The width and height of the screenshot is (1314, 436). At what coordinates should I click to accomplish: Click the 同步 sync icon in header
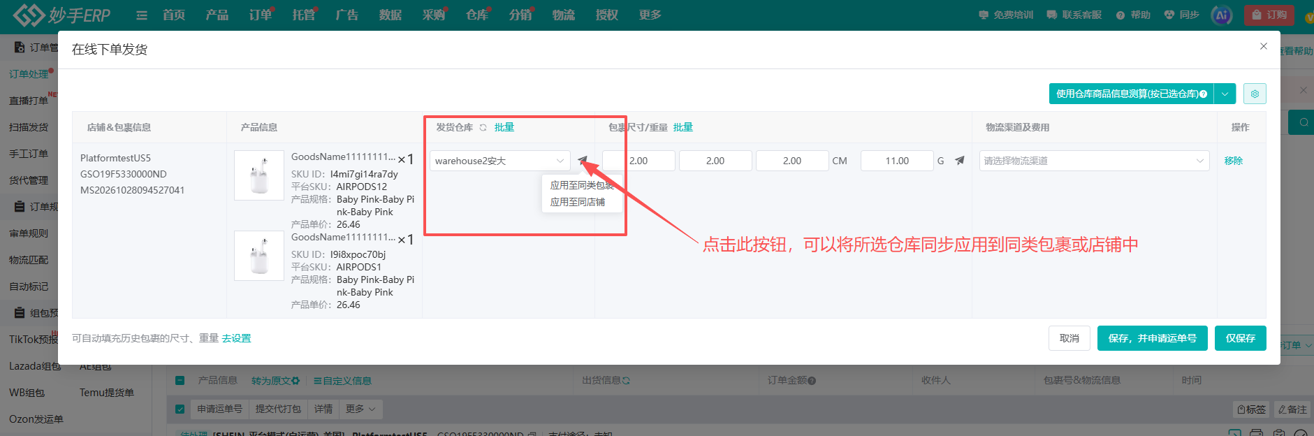tap(1169, 15)
